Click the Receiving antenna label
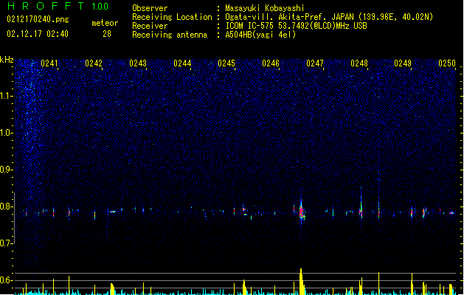The image size is (464, 295). (170, 35)
